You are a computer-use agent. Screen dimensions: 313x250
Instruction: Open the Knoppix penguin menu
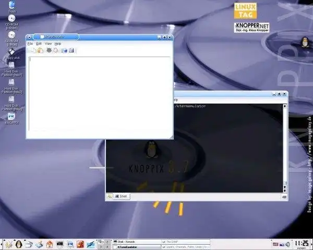click(x=19, y=244)
